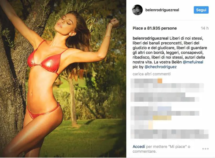
Task: Open the belenrodriguezreal username in the header
Action: click(x=162, y=10)
